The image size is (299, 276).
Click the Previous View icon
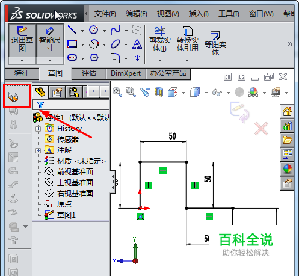tap(145, 92)
